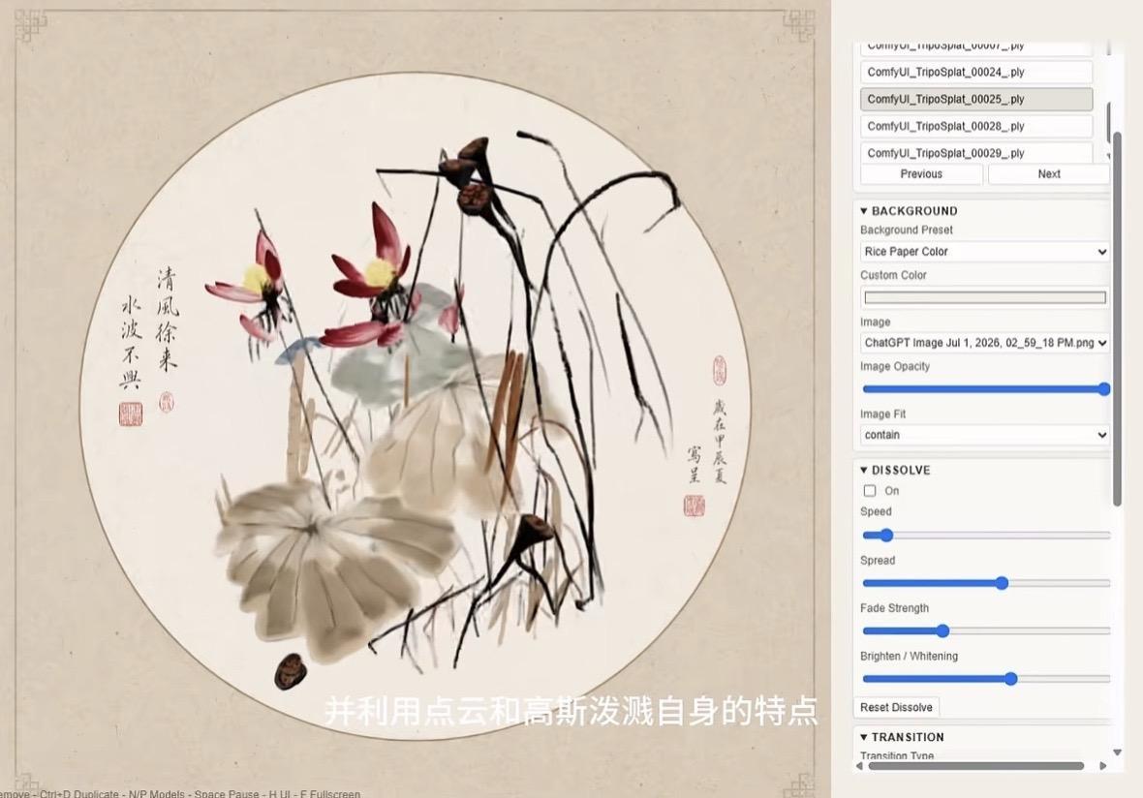
Task: Click the model list scrollbar's down arrow
Action: [x=1109, y=156]
